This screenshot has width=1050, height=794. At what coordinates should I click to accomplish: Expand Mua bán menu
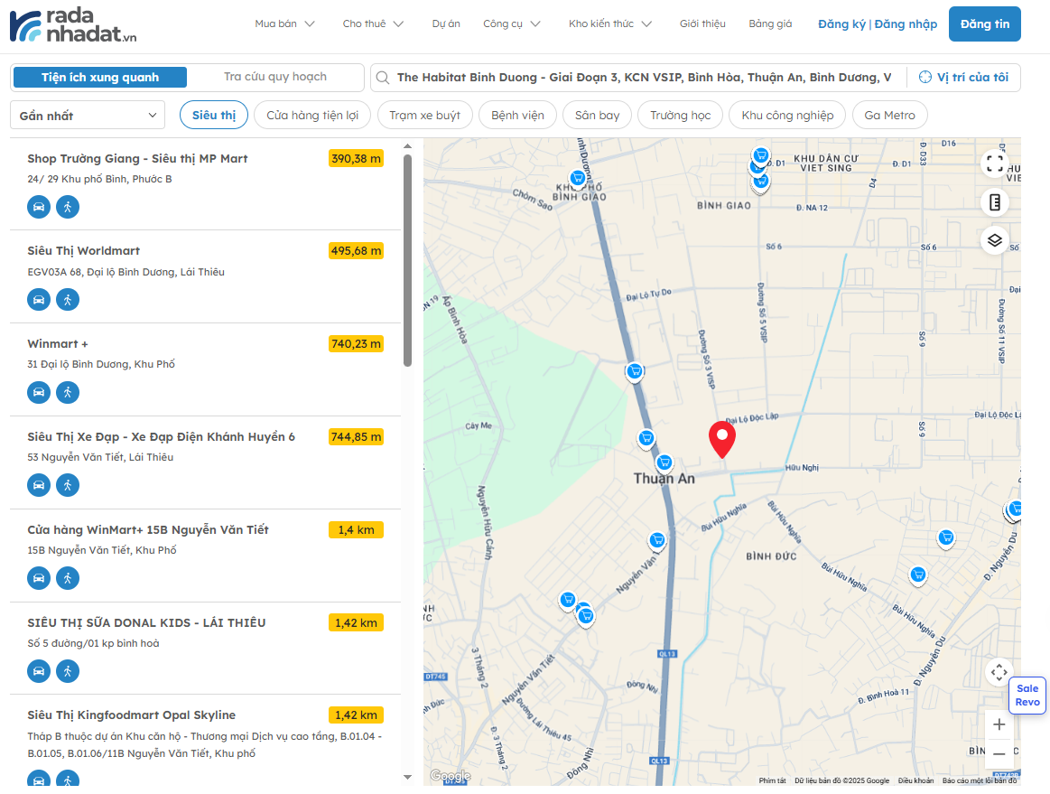284,24
